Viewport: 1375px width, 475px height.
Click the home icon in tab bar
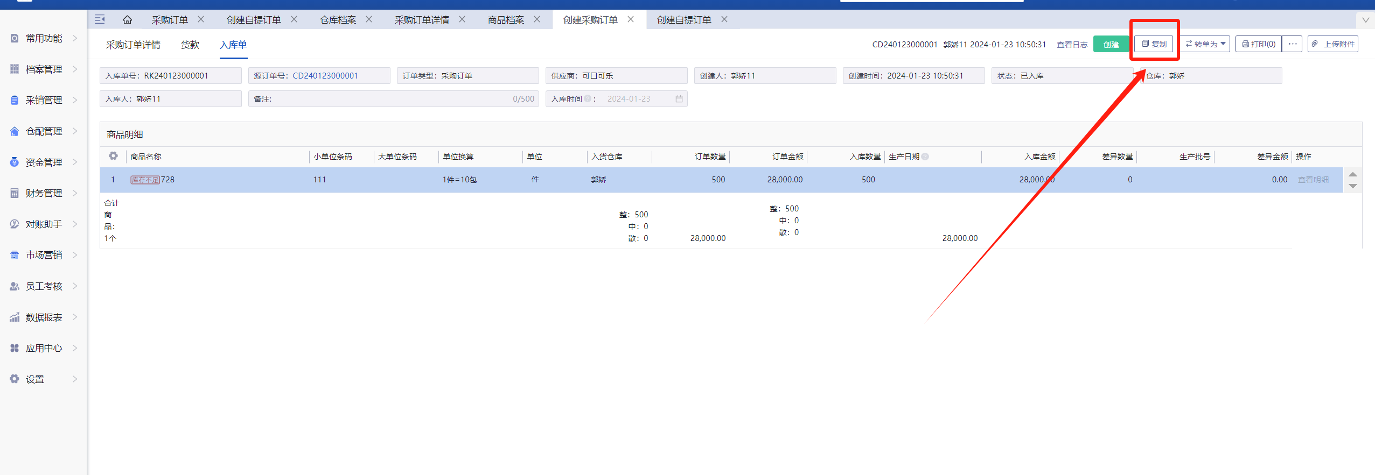pyautogui.click(x=127, y=20)
